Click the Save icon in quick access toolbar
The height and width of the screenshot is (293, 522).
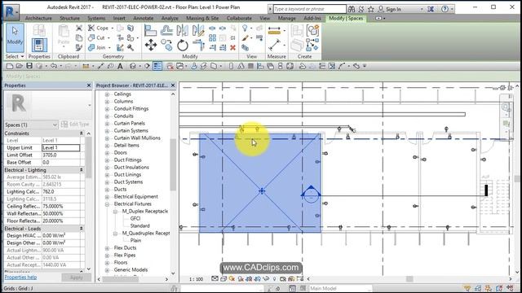click(29, 66)
